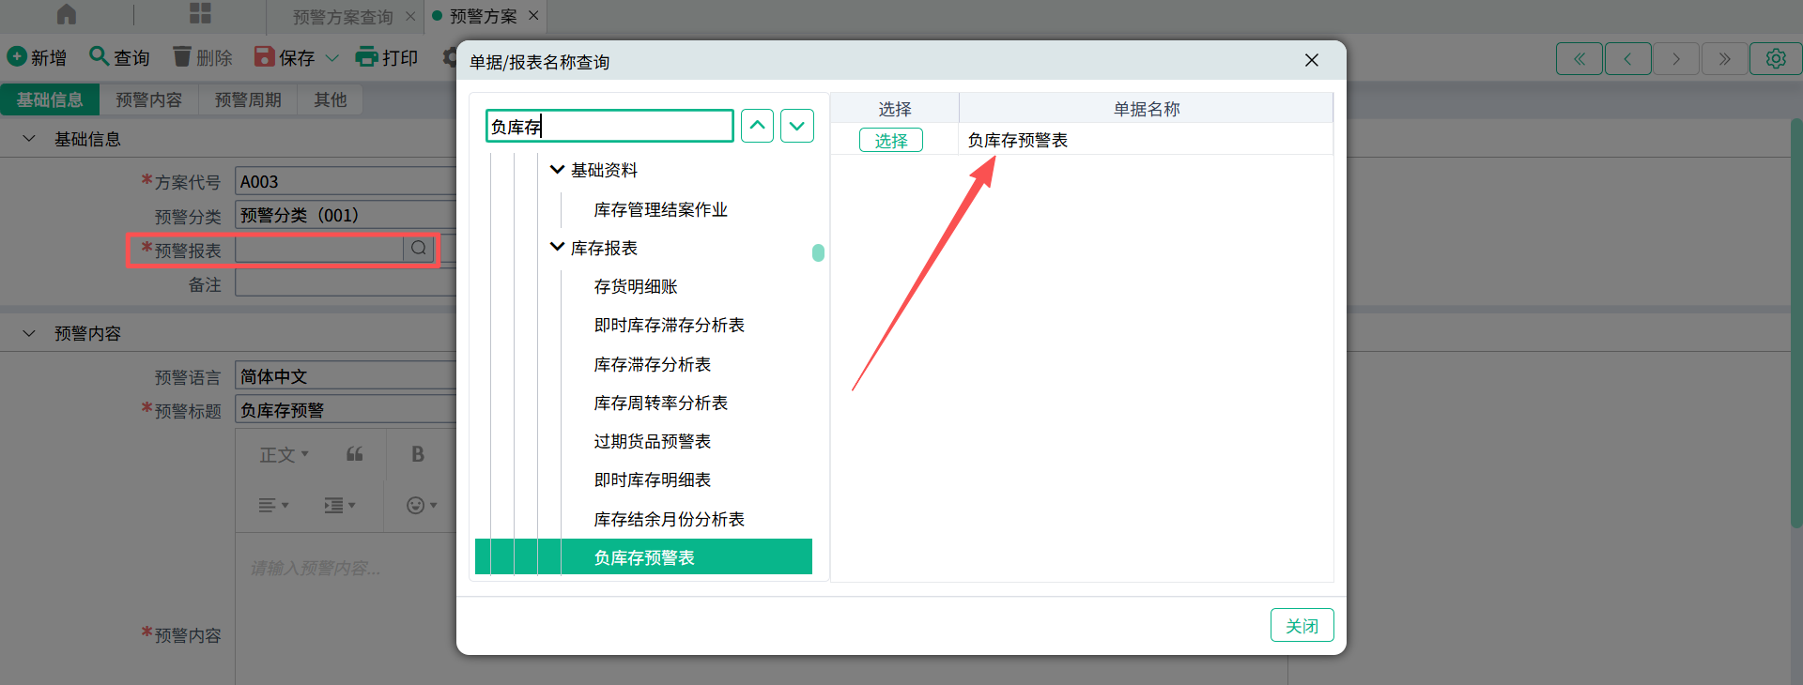Switch to the 预警周期 tab

tap(248, 99)
